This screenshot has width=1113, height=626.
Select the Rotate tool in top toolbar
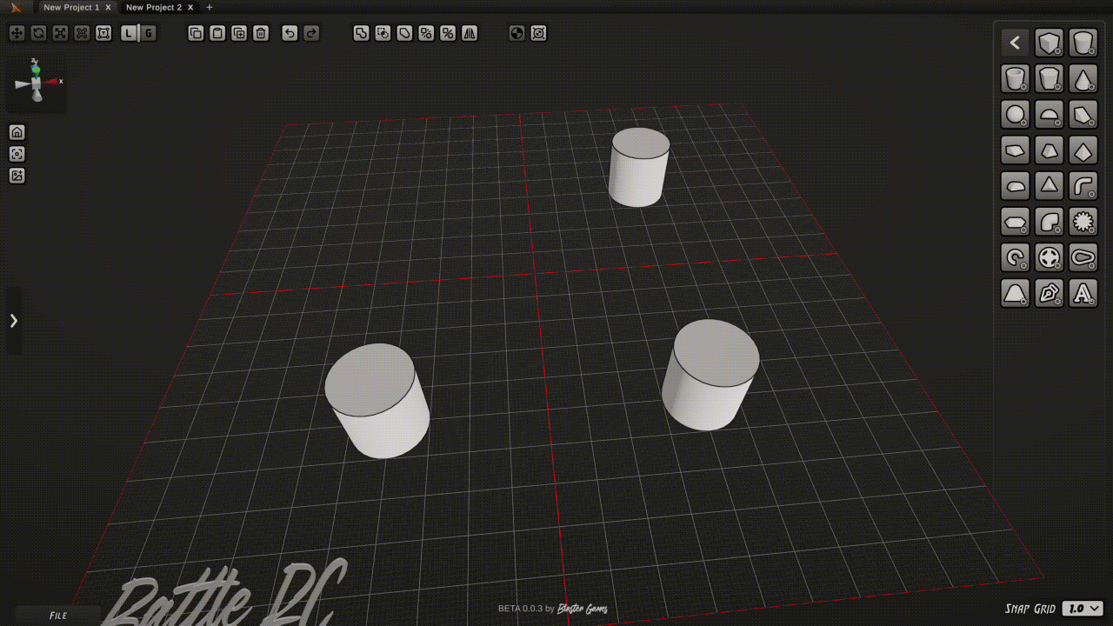coord(38,33)
